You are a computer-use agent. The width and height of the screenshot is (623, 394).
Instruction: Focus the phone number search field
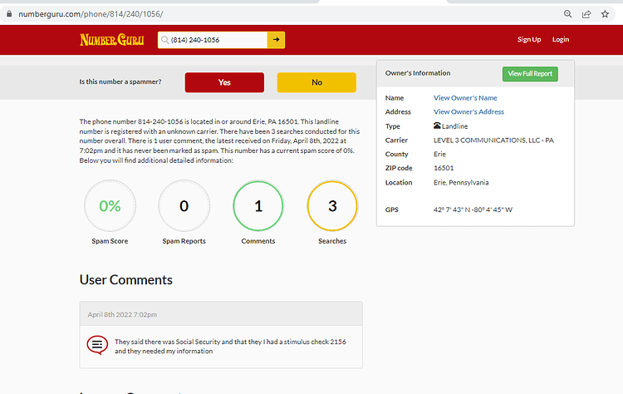coord(213,40)
